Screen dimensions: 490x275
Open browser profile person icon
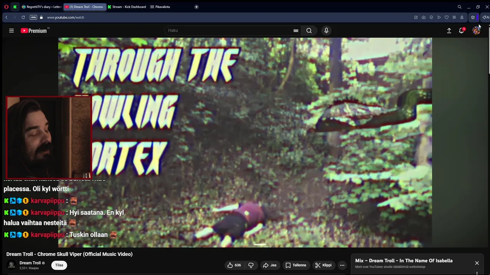pyautogui.click(x=462, y=17)
